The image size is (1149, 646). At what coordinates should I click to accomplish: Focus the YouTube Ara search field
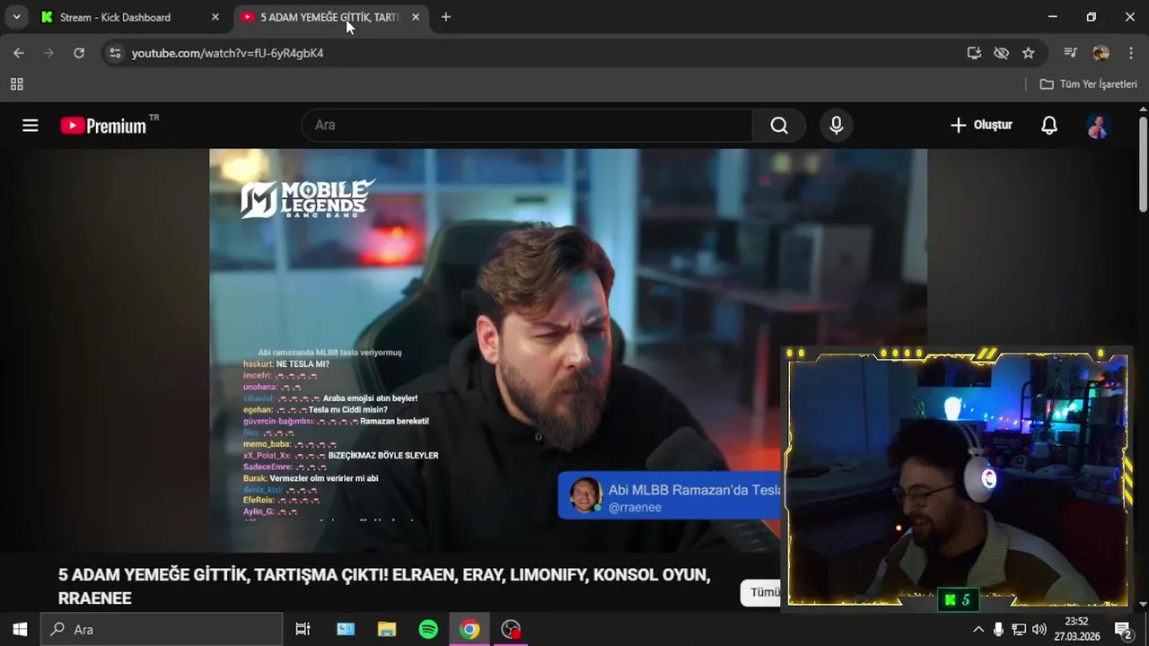pos(527,126)
